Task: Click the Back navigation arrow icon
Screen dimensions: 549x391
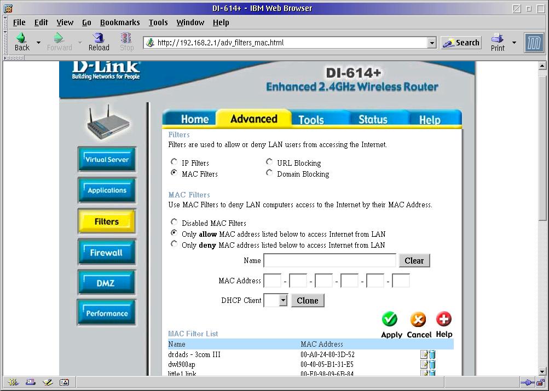Action: 21,38
